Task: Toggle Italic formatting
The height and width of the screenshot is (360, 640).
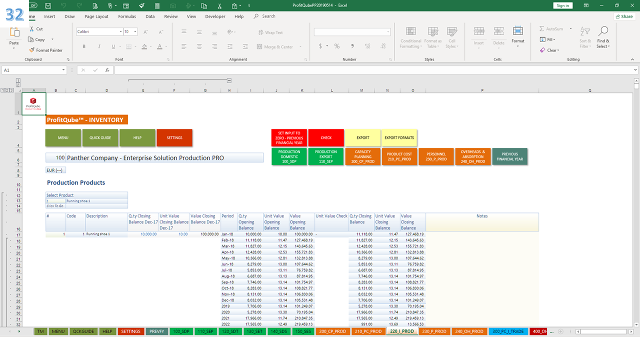Action: [98, 46]
